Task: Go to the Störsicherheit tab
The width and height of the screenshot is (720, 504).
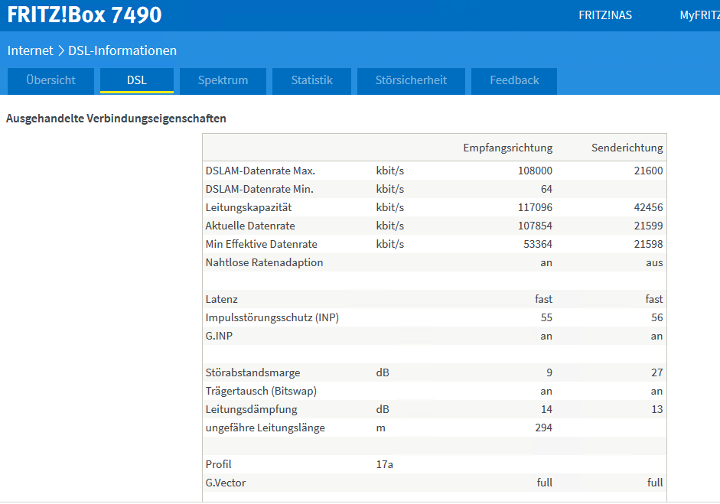Action: 411,81
